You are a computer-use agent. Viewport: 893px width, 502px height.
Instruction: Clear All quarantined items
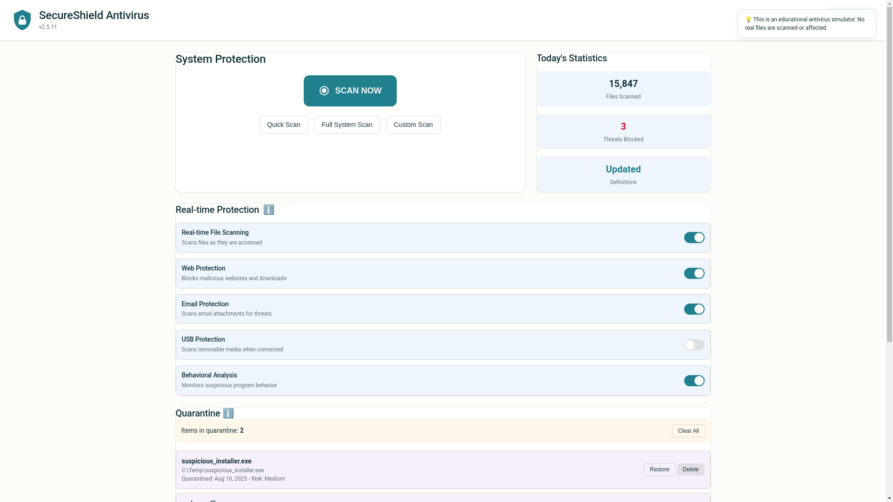pos(688,431)
